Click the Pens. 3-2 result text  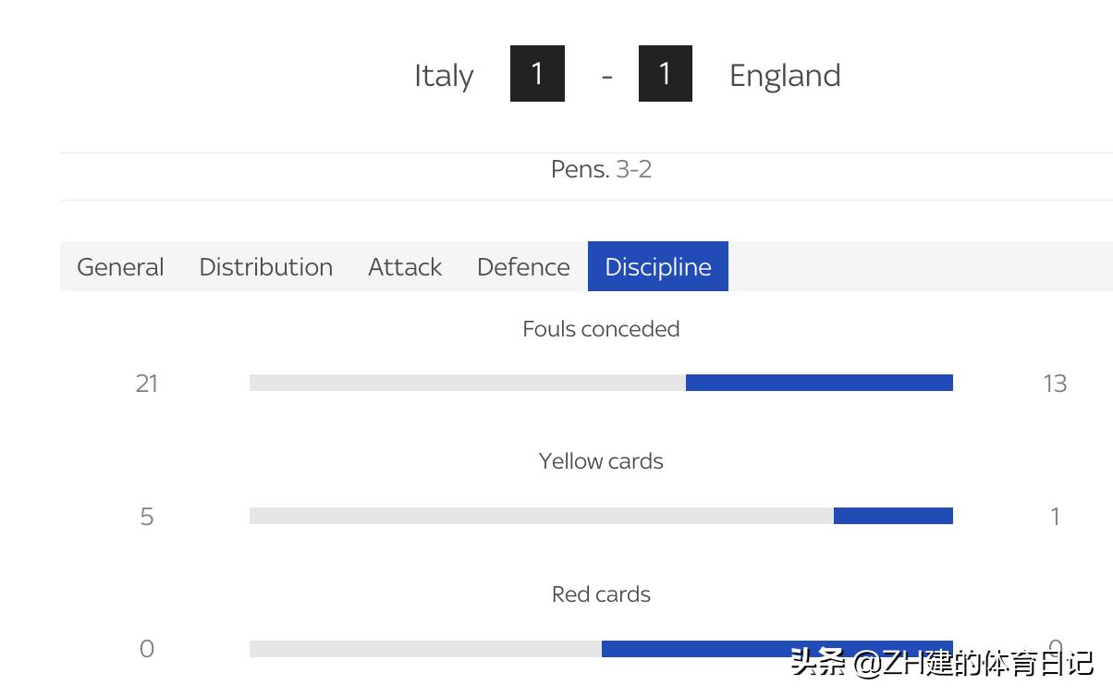[x=601, y=169]
